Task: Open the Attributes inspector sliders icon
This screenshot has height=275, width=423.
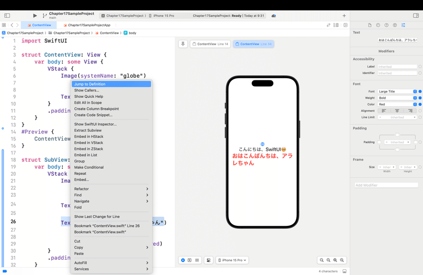Action: click(403, 25)
